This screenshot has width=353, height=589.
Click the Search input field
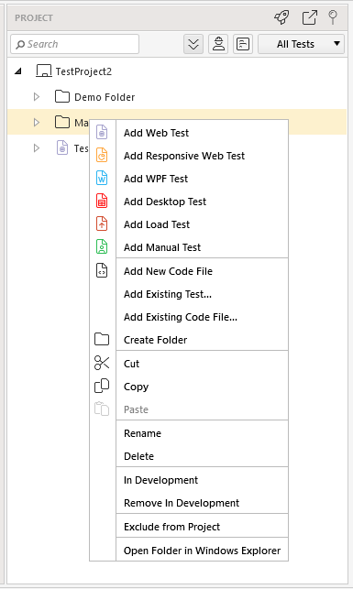75,44
